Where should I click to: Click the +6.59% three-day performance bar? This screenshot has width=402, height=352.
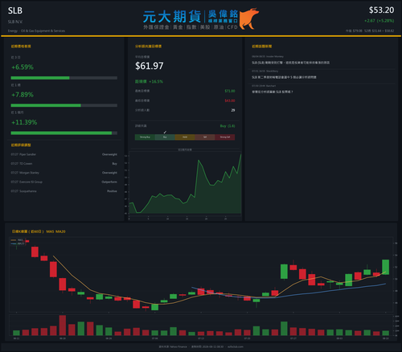pyautogui.click(x=64, y=78)
